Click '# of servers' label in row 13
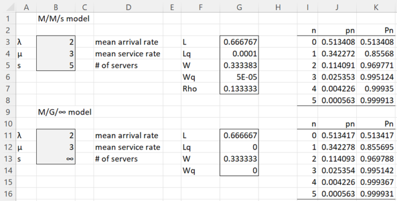This screenshot has width=397, height=201. coord(116,159)
